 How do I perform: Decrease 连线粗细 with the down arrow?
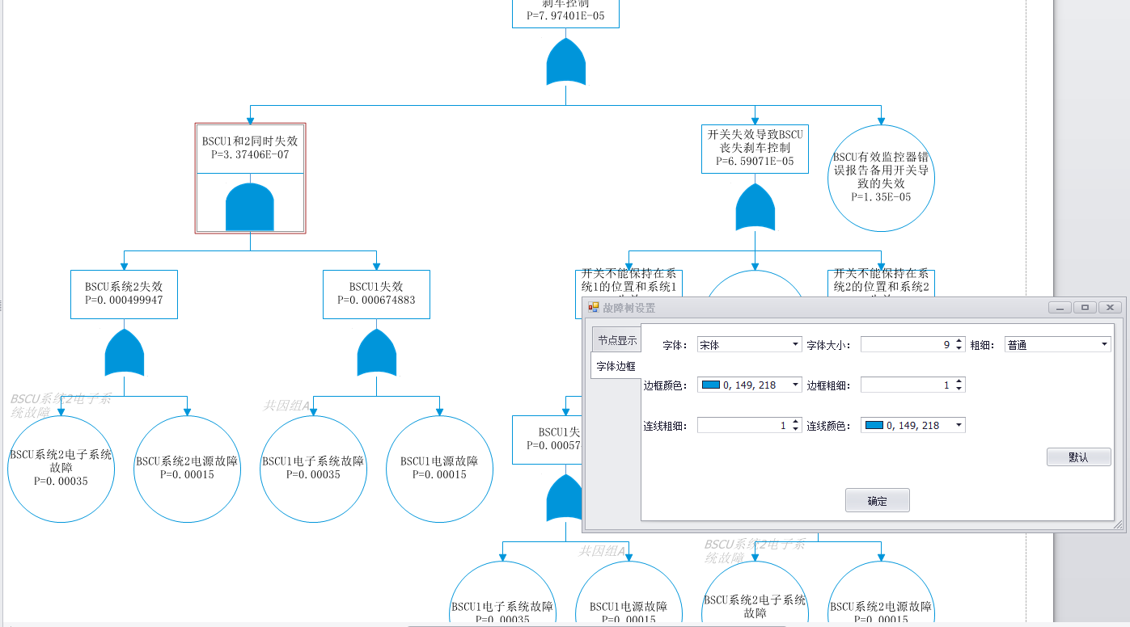[x=795, y=429]
